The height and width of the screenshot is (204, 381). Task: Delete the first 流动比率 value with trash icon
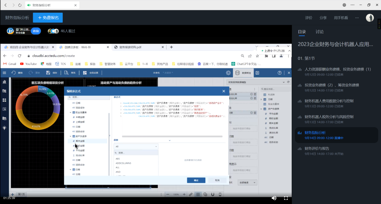(x=255, y=94)
